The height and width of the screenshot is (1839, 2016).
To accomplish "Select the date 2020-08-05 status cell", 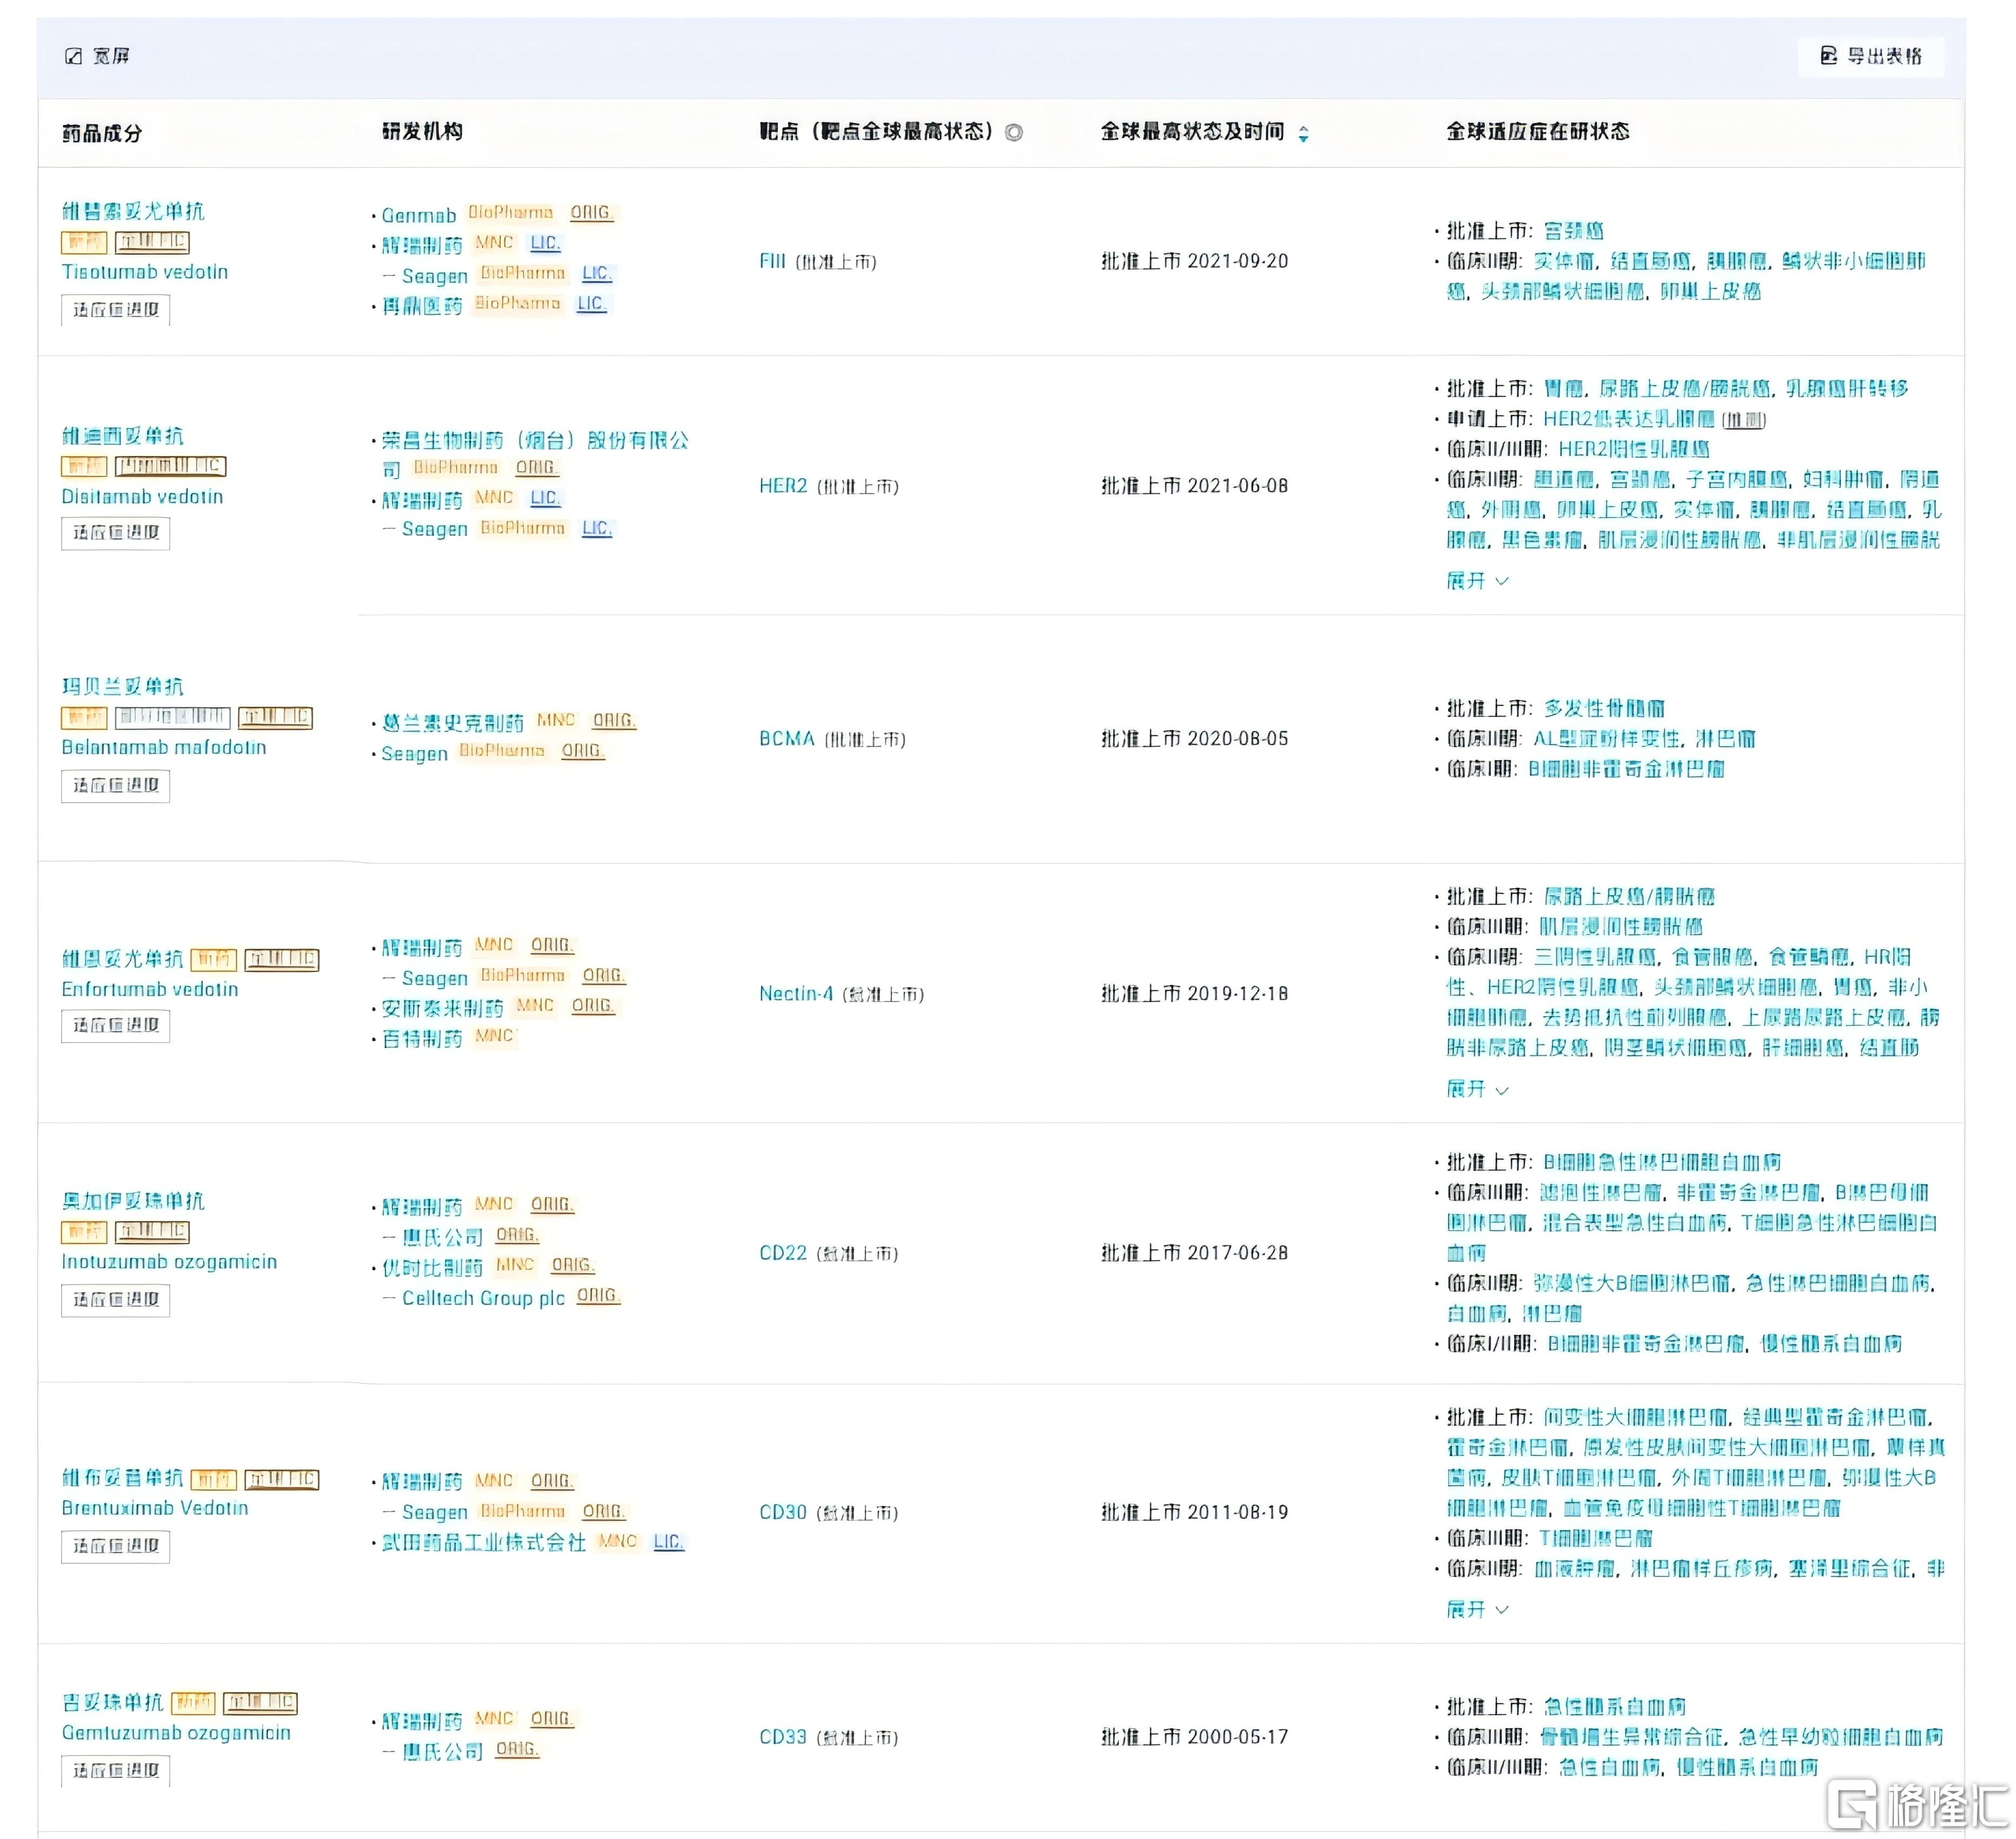I will [x=1196, y=740].
